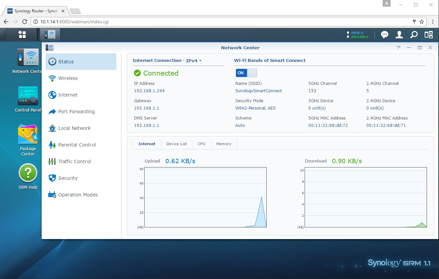Click 5GHz MAC address 00:11:32:68:dd:72
The width and height of the screenshot is (439, 279).
(328, 126)
